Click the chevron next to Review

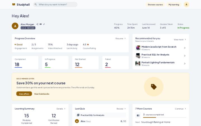click(x=125, y=109)
